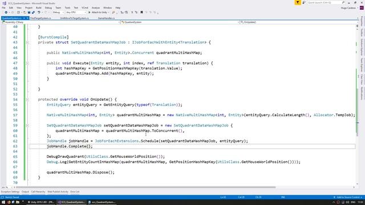This screenshot has width=365, height=205.
Task: Click Add to Source Control button
Action: click(348, 198)
